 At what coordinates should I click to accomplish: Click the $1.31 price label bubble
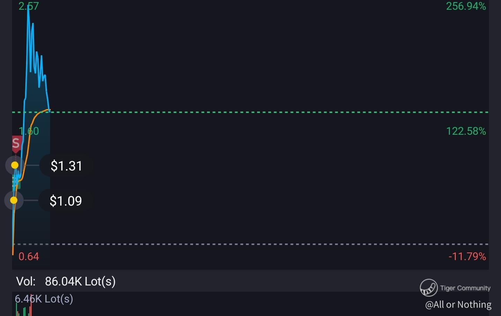pyautogui.click(x=66, y=166)
